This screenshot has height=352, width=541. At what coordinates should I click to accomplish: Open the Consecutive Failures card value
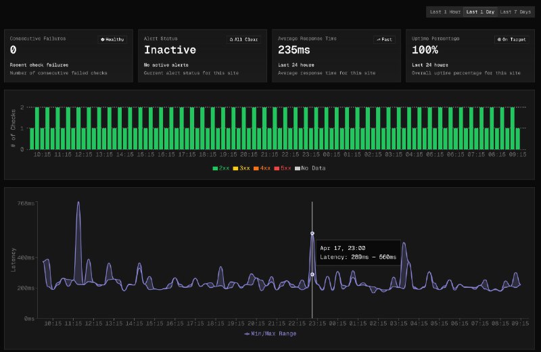point(14,50)
